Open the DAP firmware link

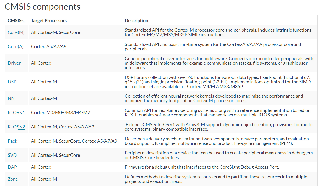click(x=12, y=167)
